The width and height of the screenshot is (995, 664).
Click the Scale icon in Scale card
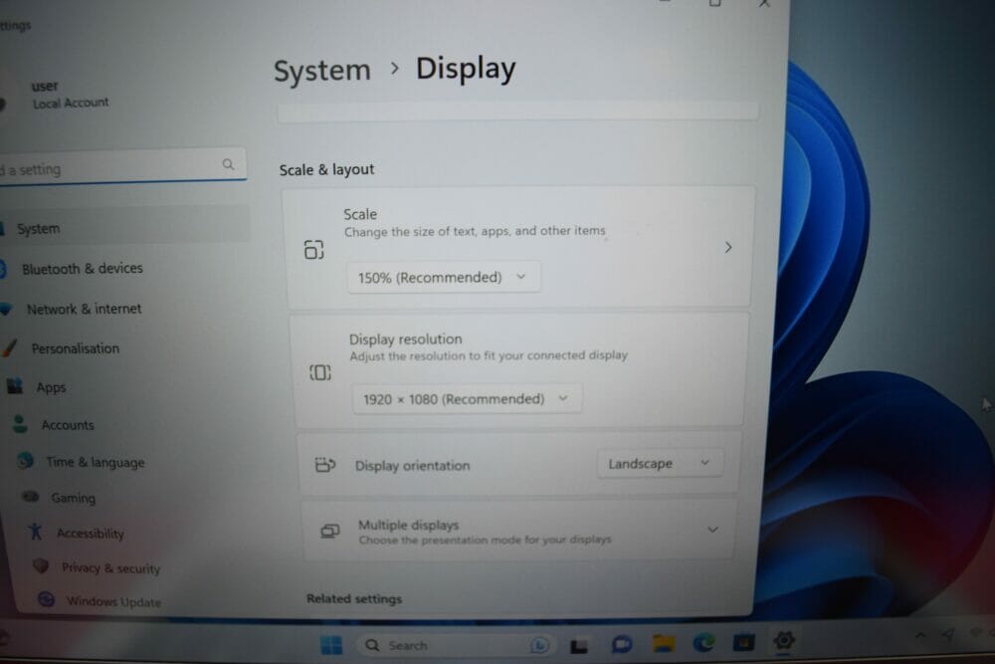tap(314, 250)
